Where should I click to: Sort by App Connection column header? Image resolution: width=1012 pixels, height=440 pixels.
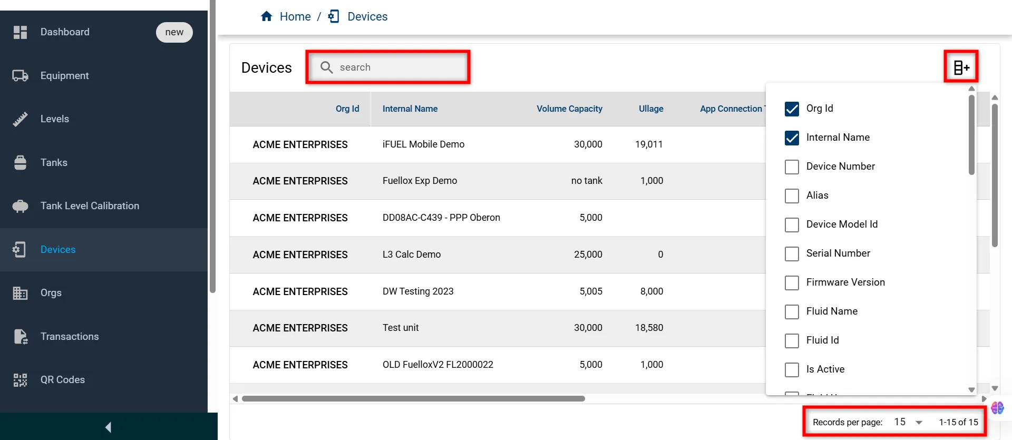pyautogui.click(x=733, y=109)
